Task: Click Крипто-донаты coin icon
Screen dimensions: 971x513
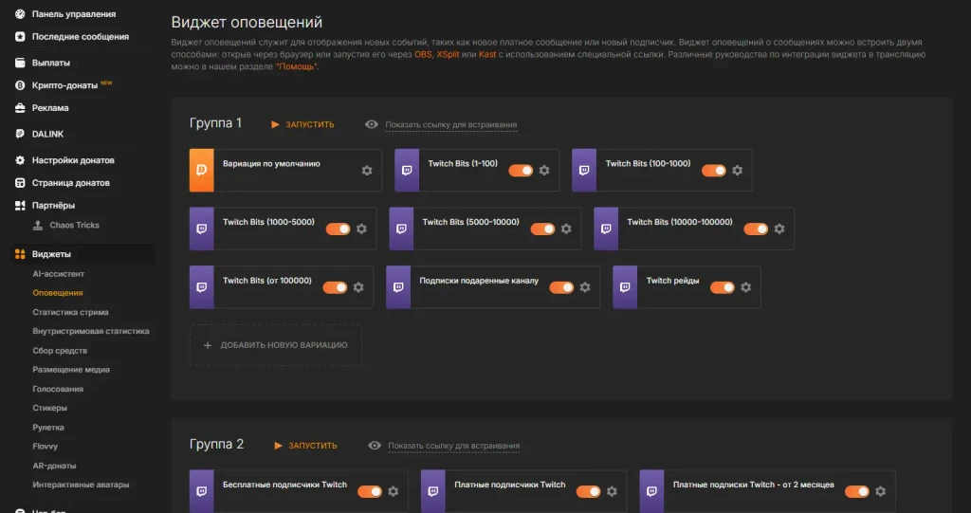Action: point(20,85)
